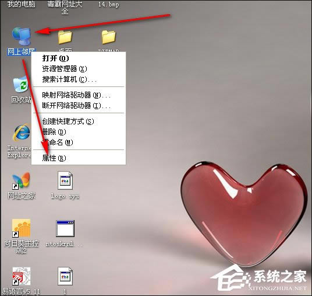Click the 14.bmp file label
The height and width of the screenshot is (296, 312).
(109, 4)
